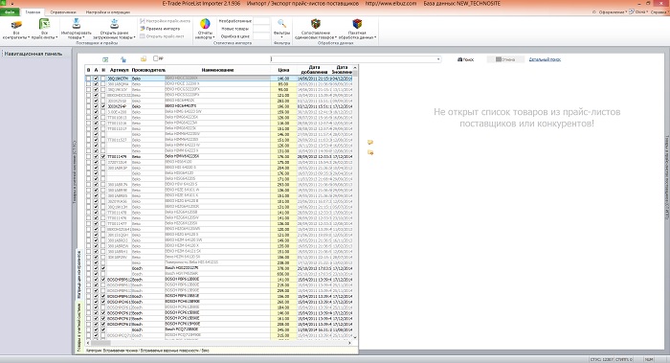Toggle the PP checkbox above the grid
The image size is (670, 363).
(x=155, y=58)
